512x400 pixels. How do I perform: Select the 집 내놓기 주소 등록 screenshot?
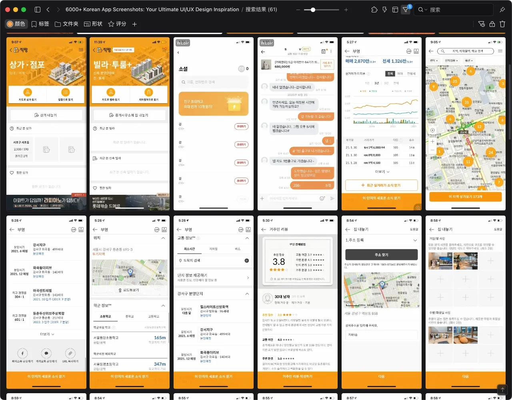382,302
